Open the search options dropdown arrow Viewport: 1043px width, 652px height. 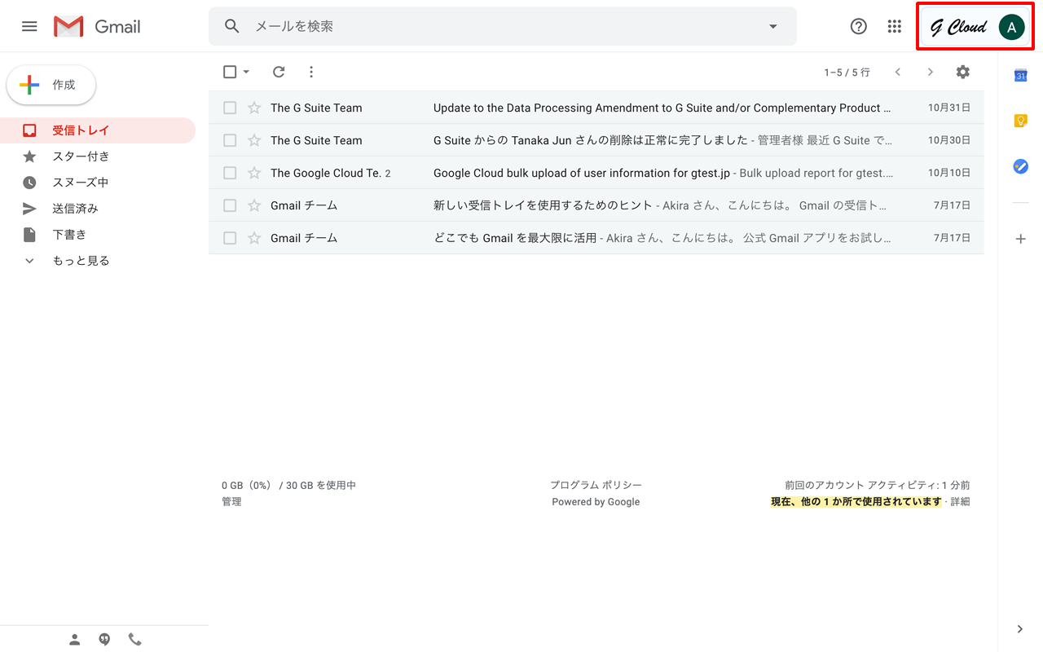(773, 26)
